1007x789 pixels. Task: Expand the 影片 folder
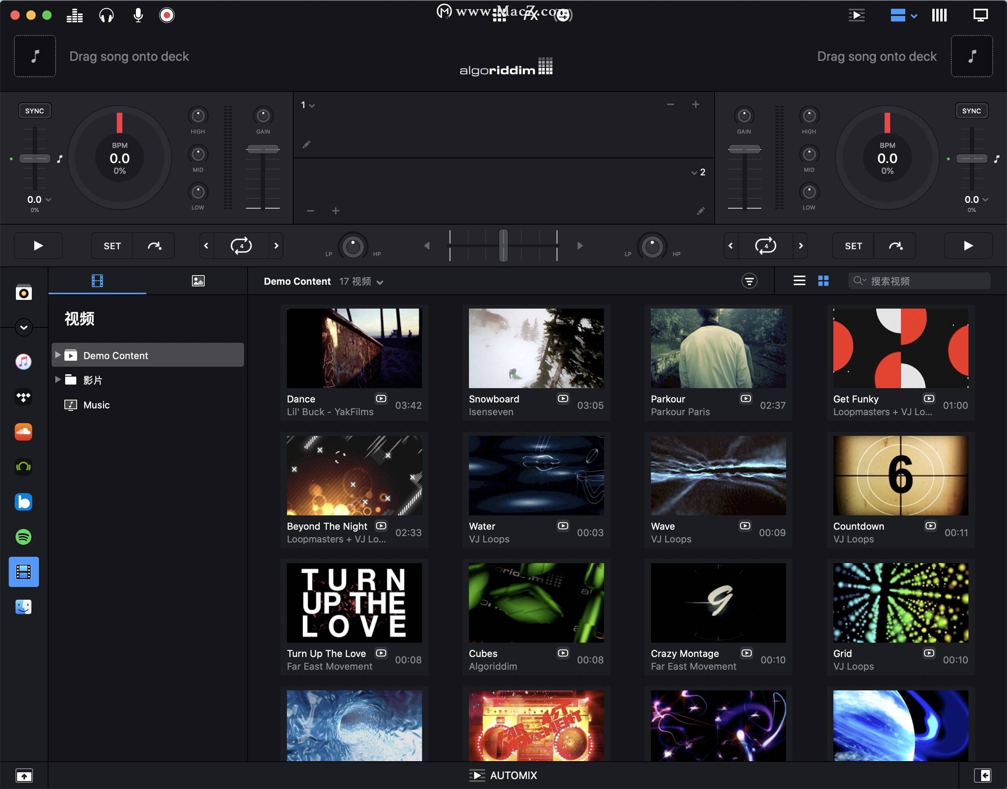tap(58, 379)
